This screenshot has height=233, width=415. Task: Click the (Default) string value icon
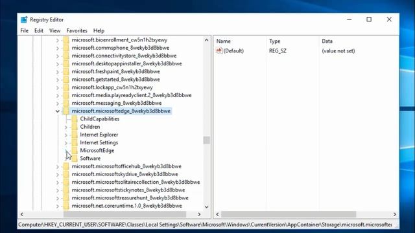(x=219, y=50)
